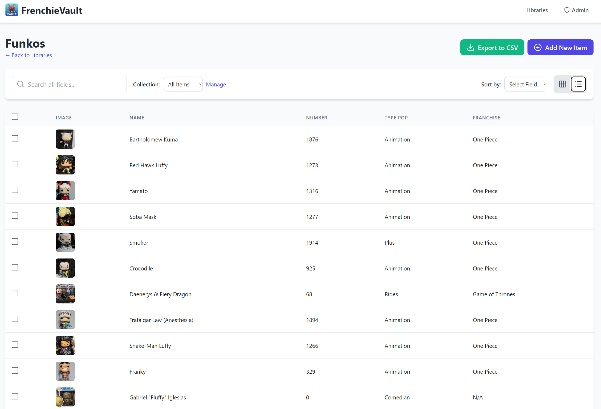Click the FrenchieVault logo icon
This screenshot has width=601, height=409.
[12, 10]
